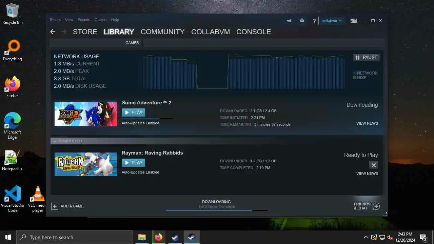The width and height of the screenshot is (434, 244).
Task: Click the Steam window resize grip
Action: (385, 214)
